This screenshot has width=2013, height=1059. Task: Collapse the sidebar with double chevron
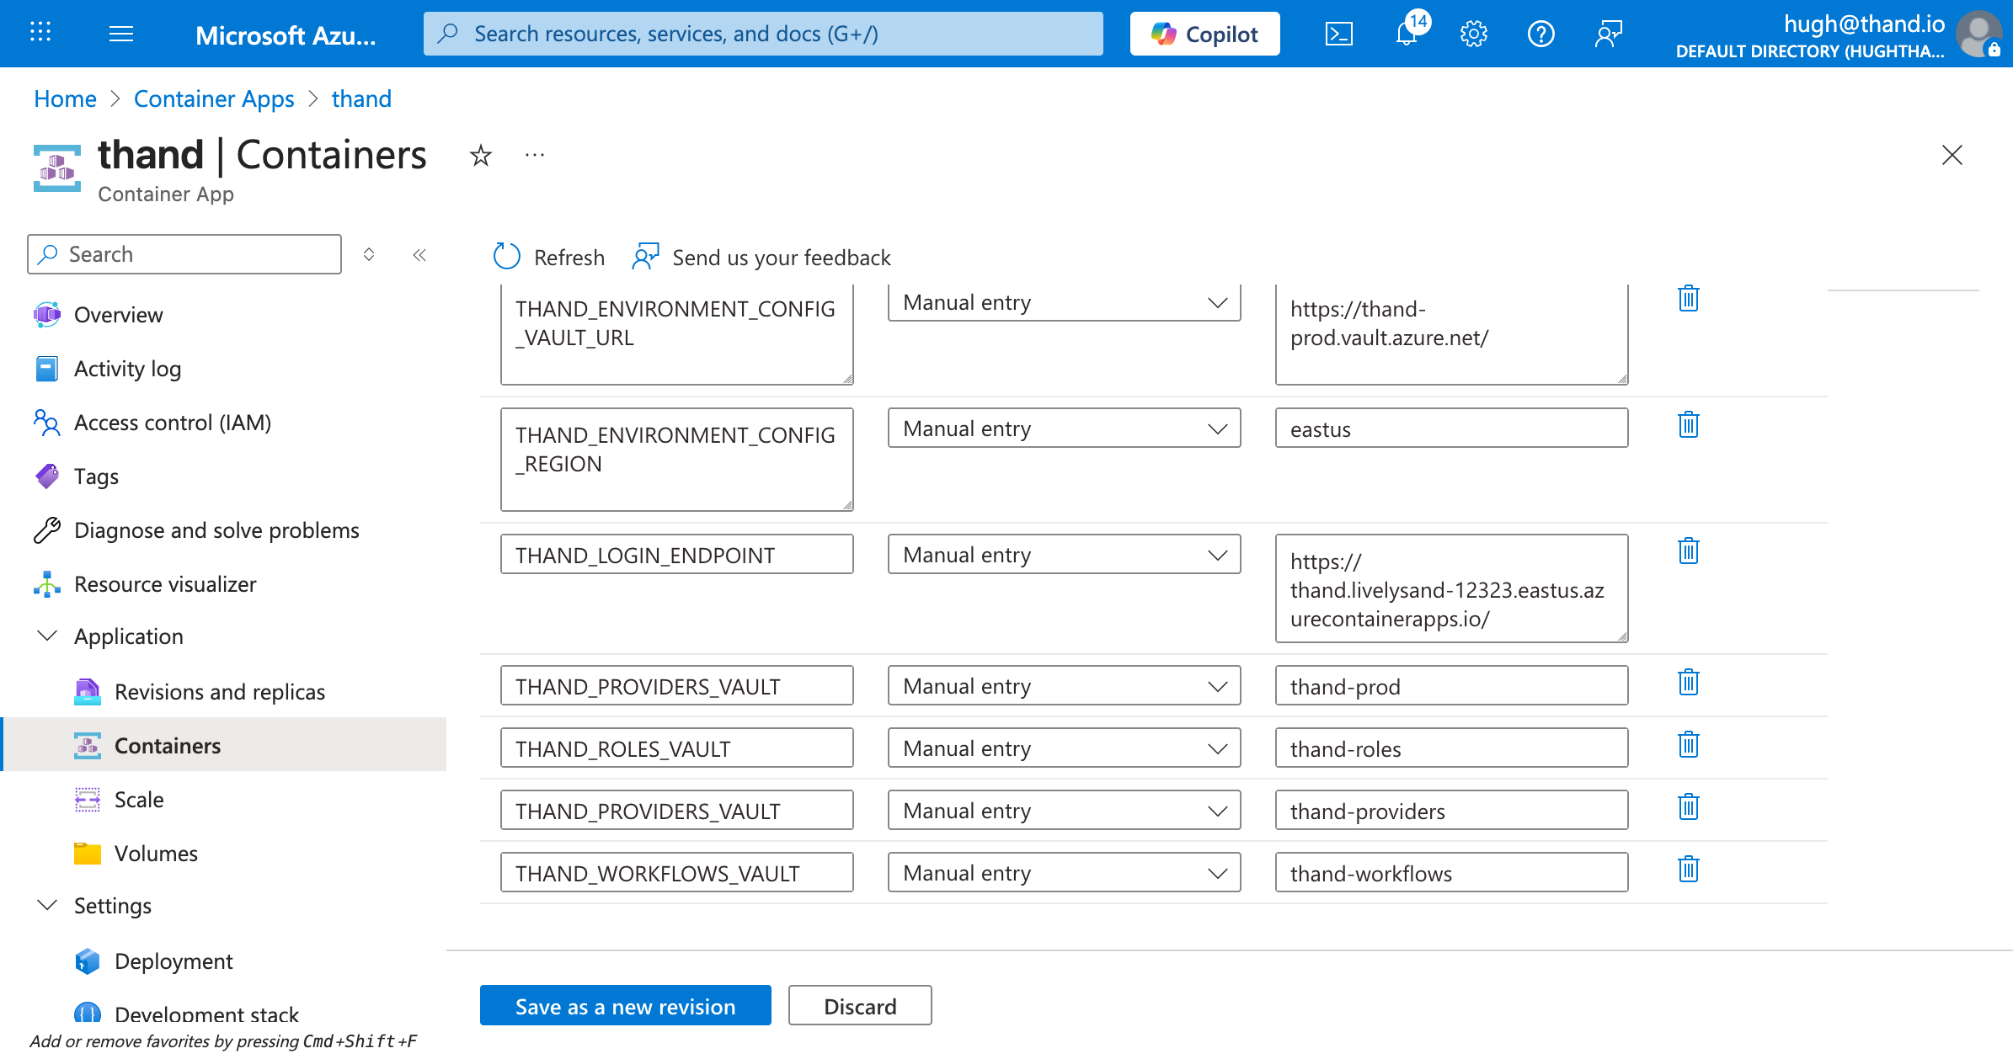pyautogui.click(x=419, y=254)
